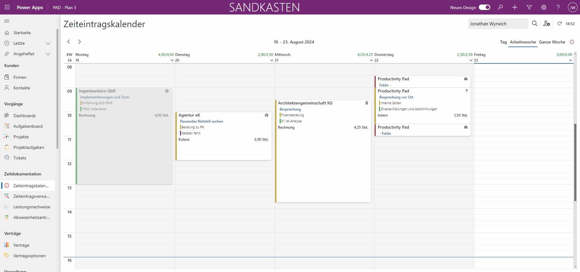Screen dimensions: 580x272
Task: Click Besprechung vor Ort link
Action: [396, 97]
